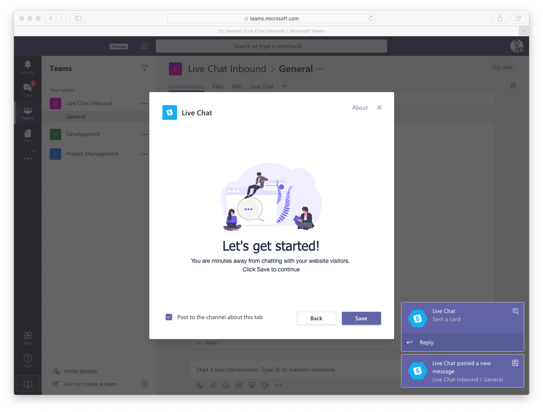Click the Safari address bar
Screen dimensions: 543x412
pos(271,18)
